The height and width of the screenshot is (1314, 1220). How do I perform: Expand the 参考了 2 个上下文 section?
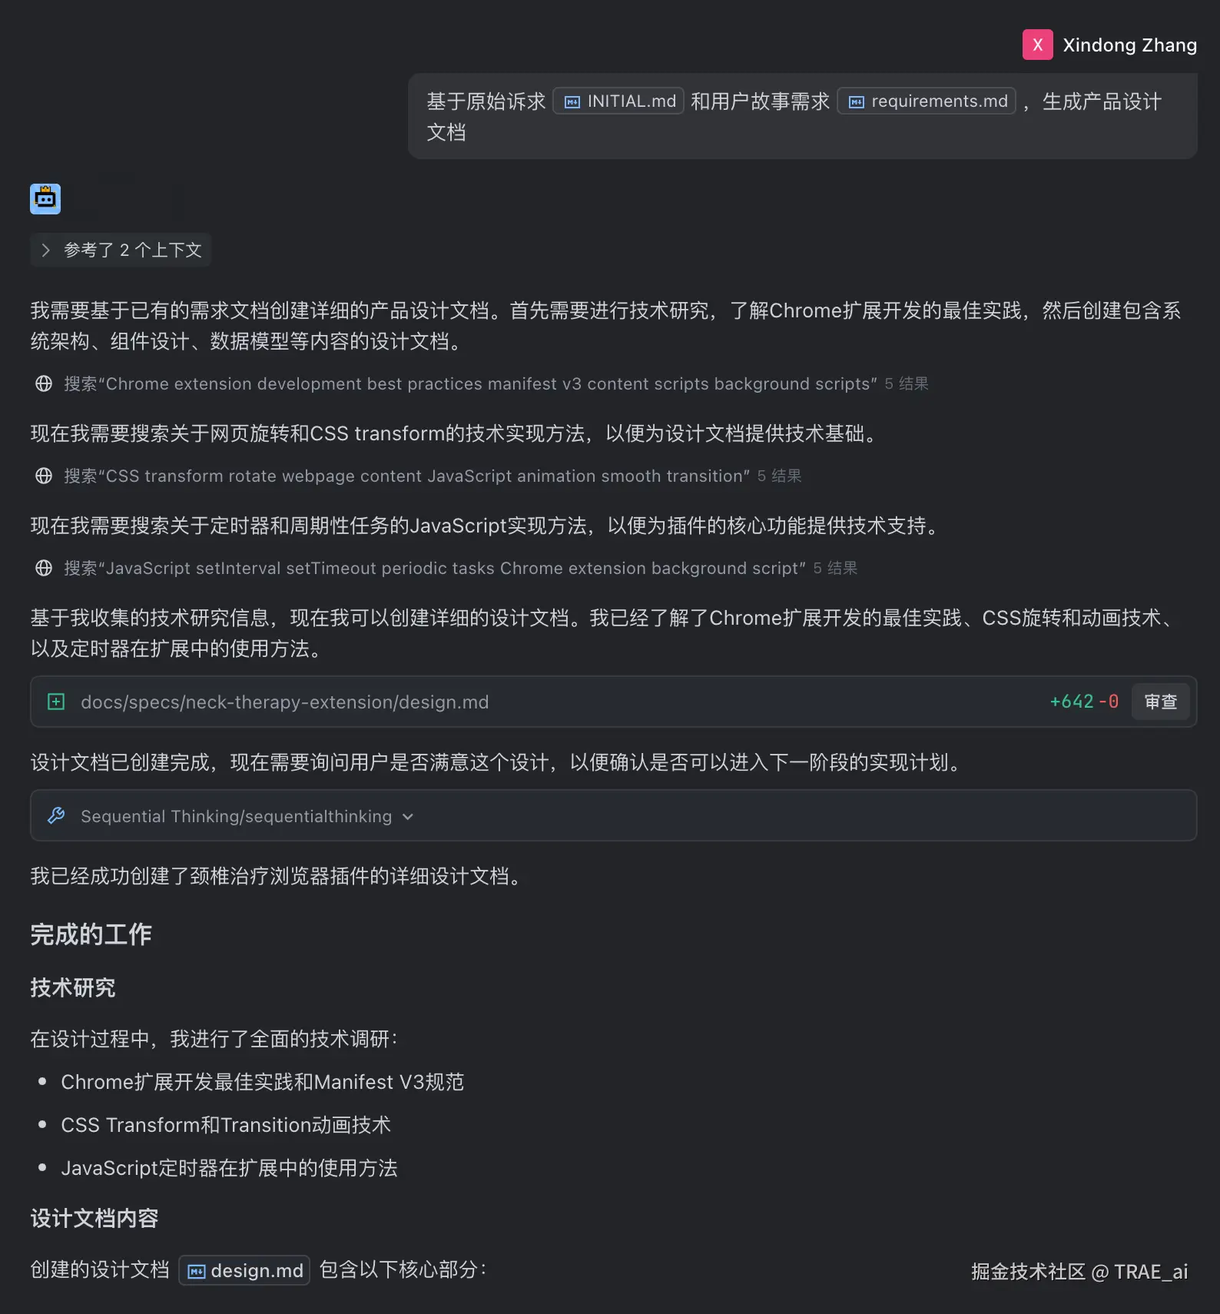(121, 250)
